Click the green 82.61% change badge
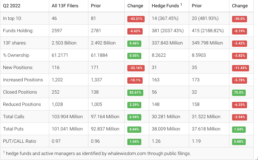258x160 pixels. pos(135,93)
